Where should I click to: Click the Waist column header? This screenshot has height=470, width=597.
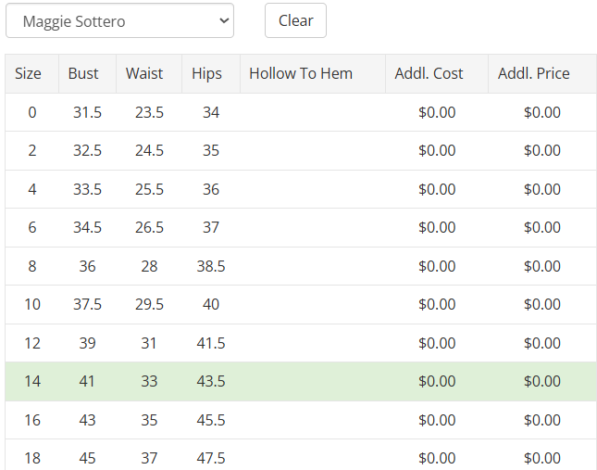click(x=144, y=73)
